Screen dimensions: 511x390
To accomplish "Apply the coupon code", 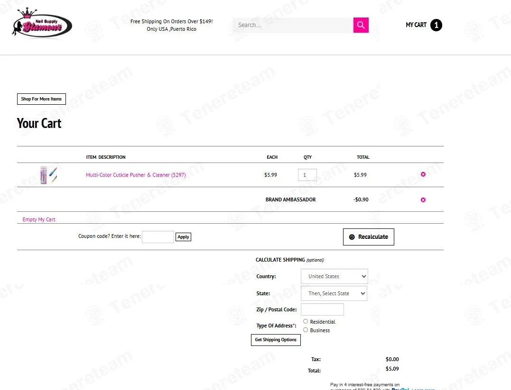I will coord(183,236).
